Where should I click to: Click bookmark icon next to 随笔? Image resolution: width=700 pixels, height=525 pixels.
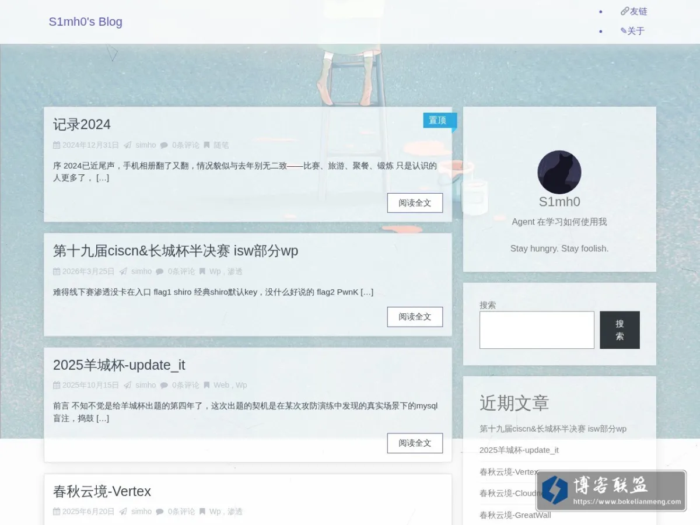pos(206,145)
